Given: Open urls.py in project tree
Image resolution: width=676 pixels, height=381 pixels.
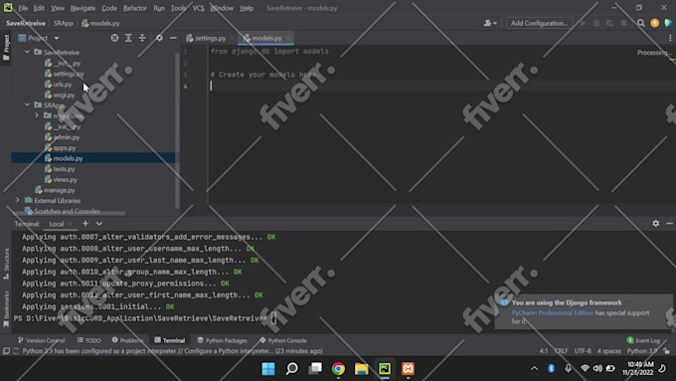Looking at the screenshot, I should pos(63,85).
